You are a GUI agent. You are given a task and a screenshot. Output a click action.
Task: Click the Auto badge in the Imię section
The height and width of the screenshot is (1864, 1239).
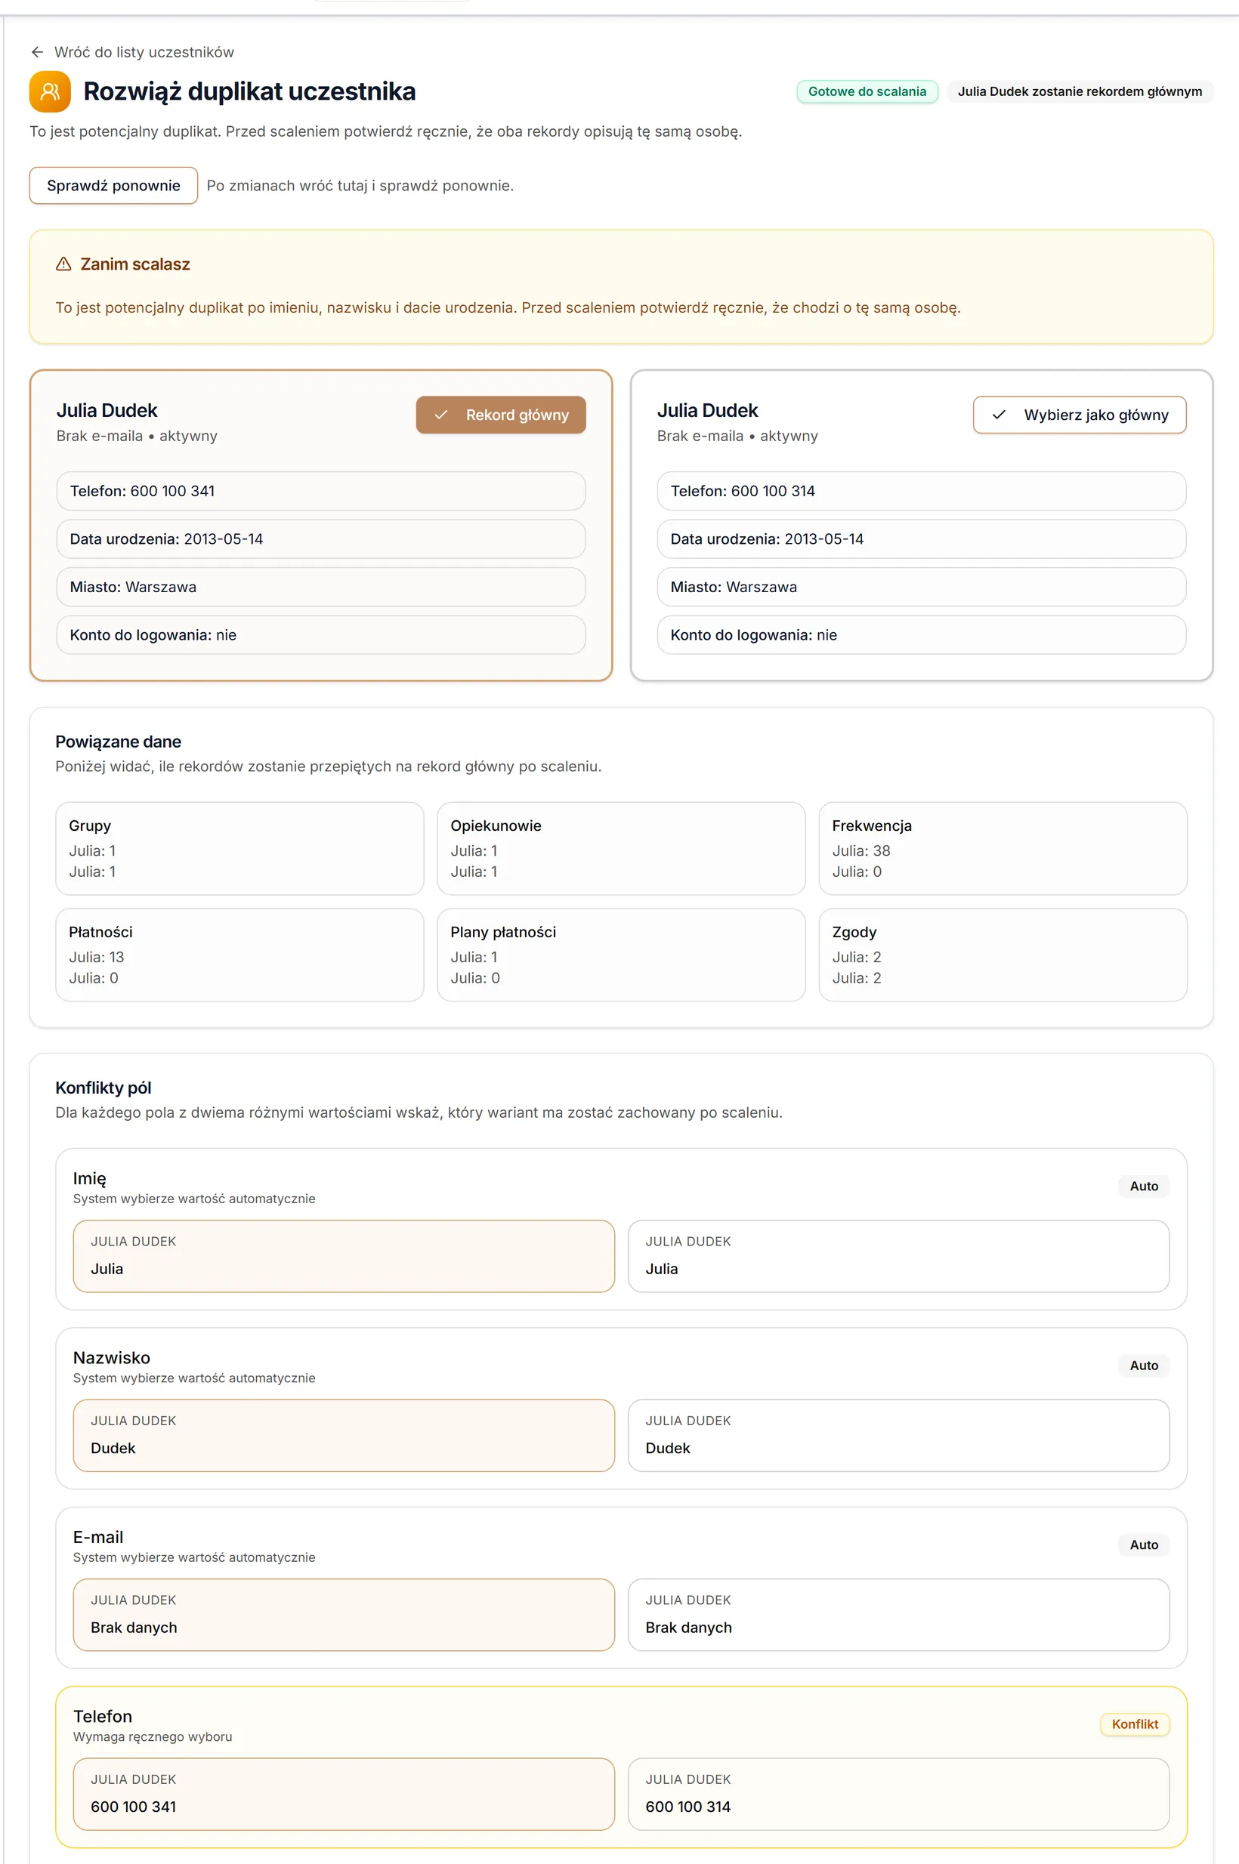[x=1143, y=1187]
